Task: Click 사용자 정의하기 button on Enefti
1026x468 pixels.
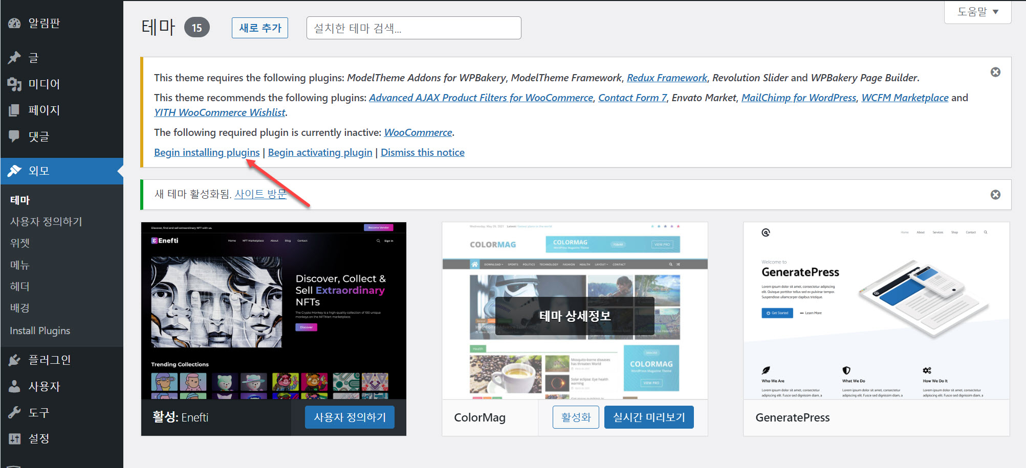Action: [x=350, y=417]
